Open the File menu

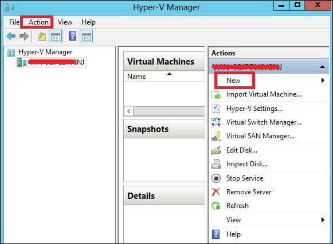(x=14, y=22)
